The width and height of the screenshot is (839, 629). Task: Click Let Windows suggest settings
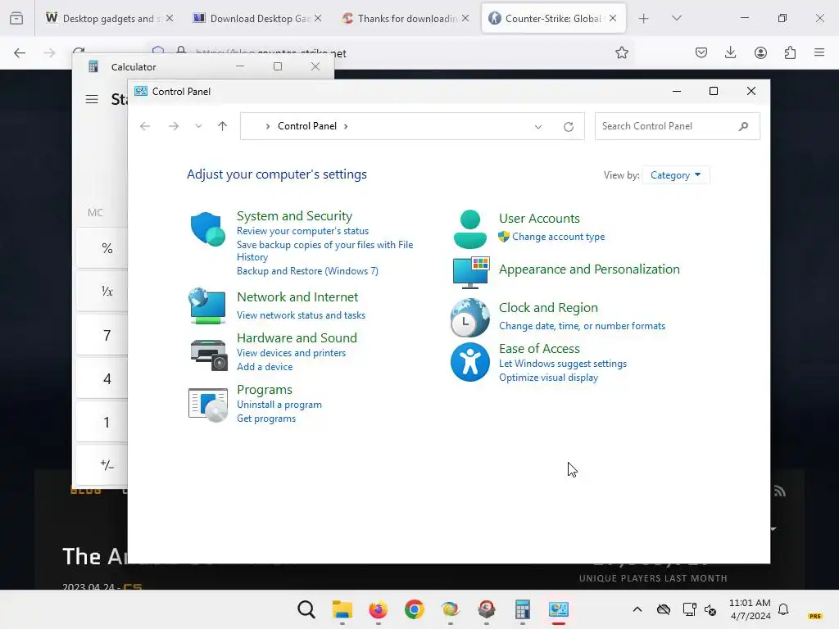[562, 363]
